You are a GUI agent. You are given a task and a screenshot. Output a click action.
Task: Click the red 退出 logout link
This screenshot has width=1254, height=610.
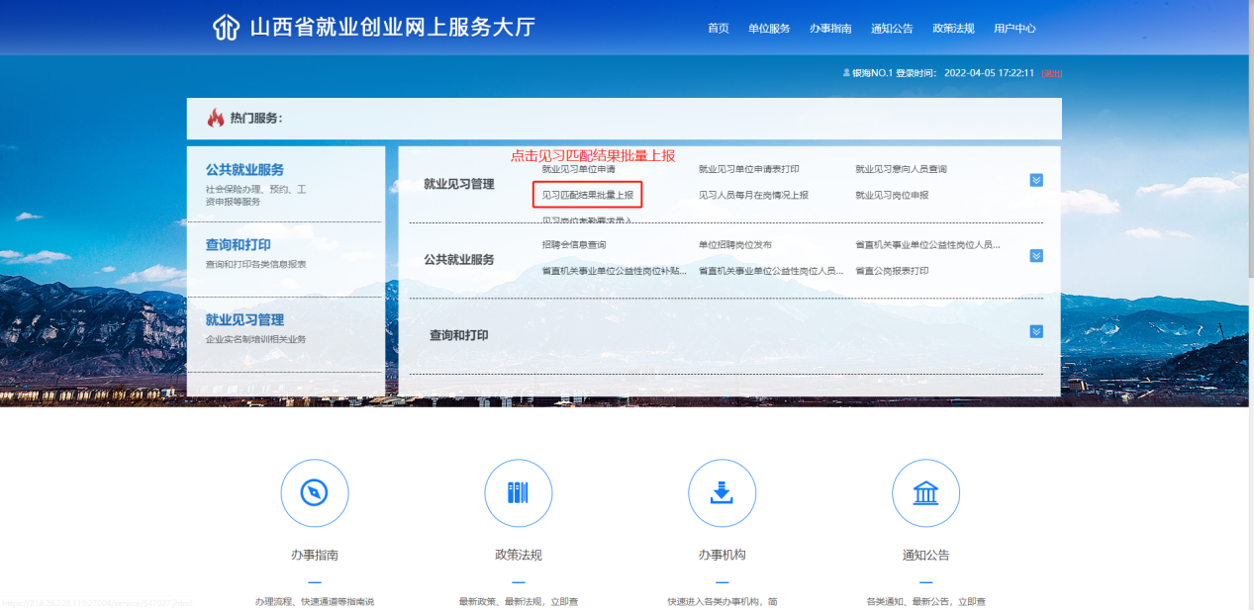click(x=1052, y=73)
